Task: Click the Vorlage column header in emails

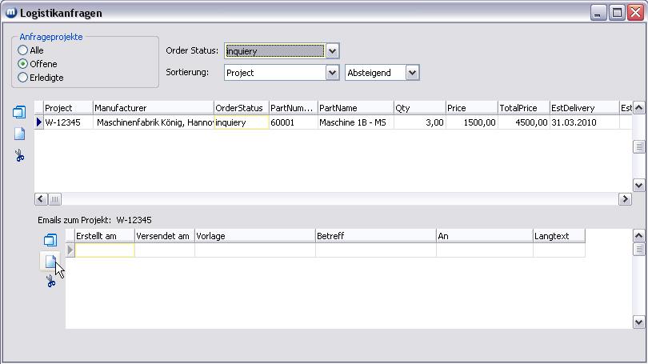Action: point(254,236)
